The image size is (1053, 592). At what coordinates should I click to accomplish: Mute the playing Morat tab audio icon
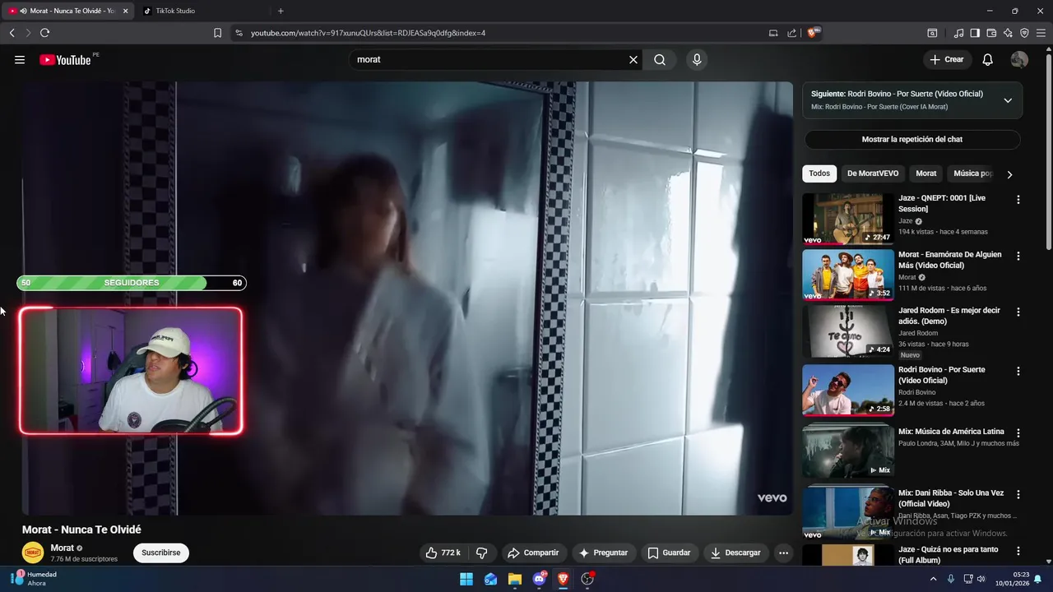(23, 11)
